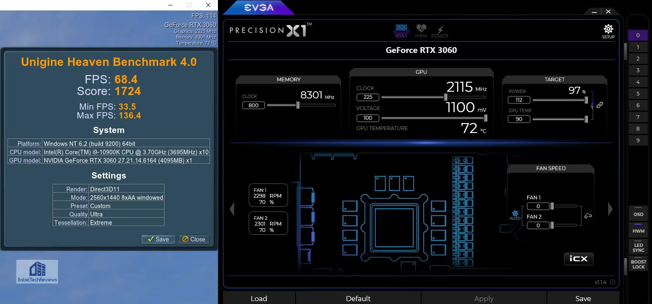The image size is (652, 304).
Task: Click the memory clock slider handle
Action: point(298,105)
